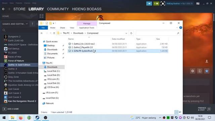Viewport: 215px width, 121px height.
Task: Click Properties icon in quick access toolbar
Action: tap(47, 23)
